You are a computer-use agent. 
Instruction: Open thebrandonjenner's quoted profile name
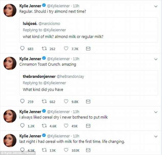[x=39, y=76]
